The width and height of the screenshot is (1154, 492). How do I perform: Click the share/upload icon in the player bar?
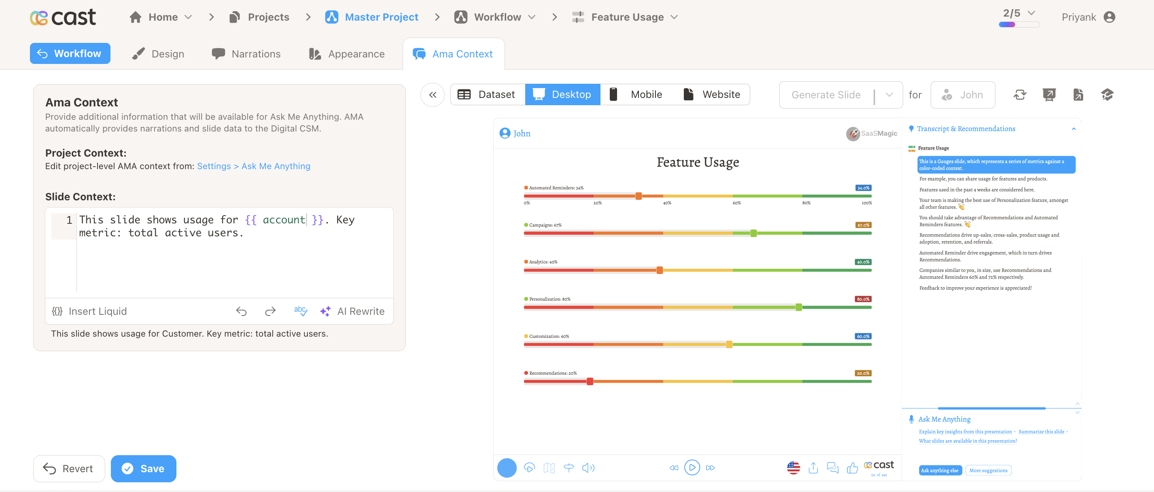coord(813,467)
